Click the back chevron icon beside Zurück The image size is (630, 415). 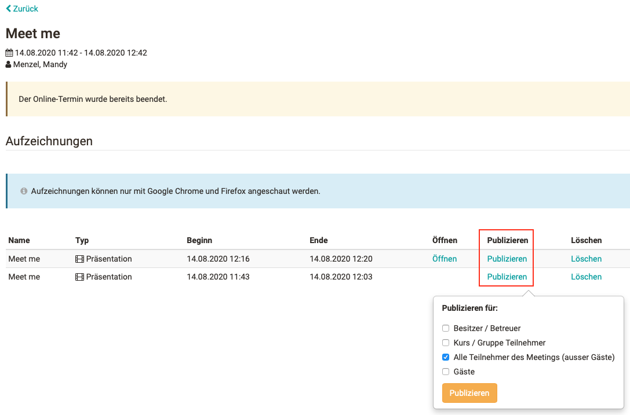8,9
